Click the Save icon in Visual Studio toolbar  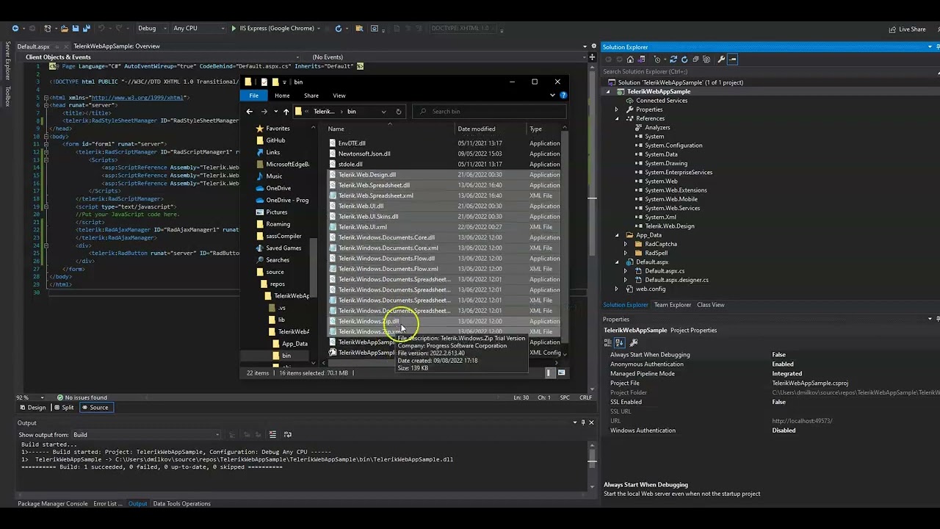pyautogui.click(x=74, y=29)
